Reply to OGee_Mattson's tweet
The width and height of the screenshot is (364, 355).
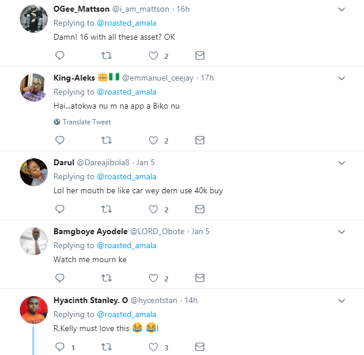click(59, 56)
